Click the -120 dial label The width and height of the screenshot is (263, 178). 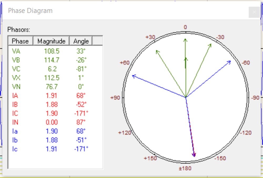point(246,133)
